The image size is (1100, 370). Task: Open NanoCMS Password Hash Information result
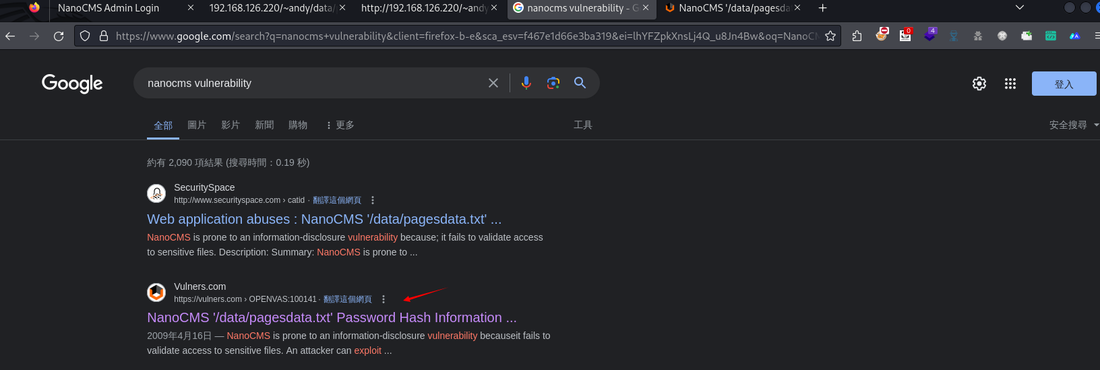click(x=332, y=317)
